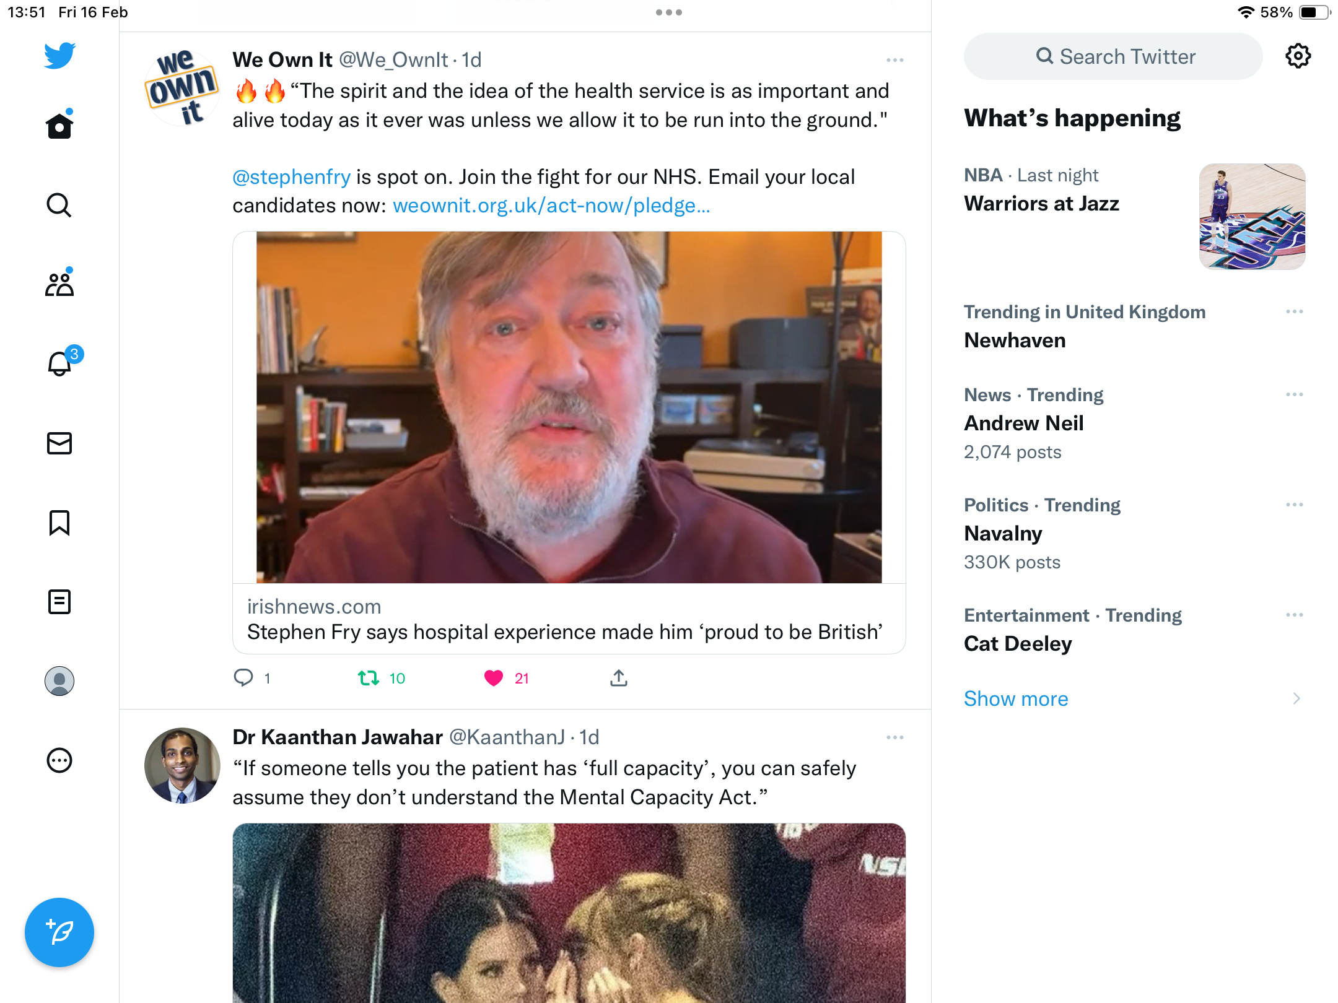The height and width of the screenshot is (1003, 1338).
Task: Open the weownit.org.uk pledge link
Action: [x=551, y=206]
